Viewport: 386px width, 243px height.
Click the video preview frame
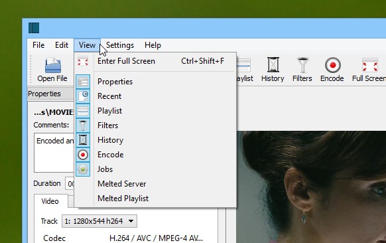(x=311, y=187)
